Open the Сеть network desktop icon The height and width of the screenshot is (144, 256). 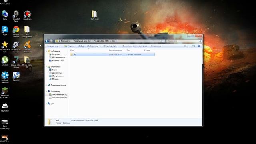5,15
